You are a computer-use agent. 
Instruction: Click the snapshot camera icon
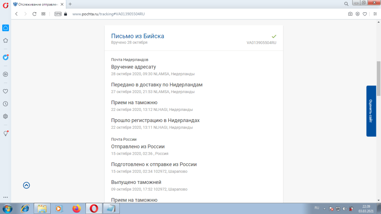tap(350, 14)
